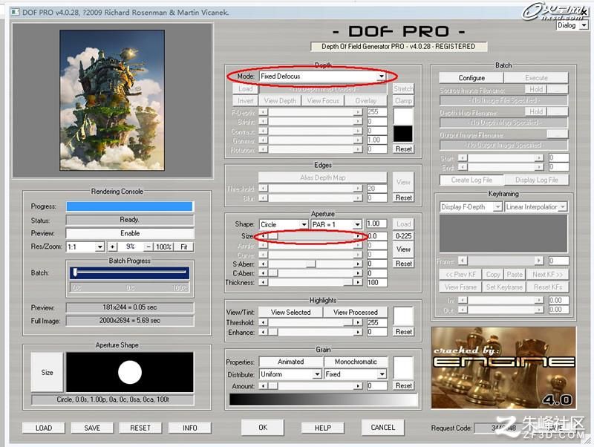Click the Highlights Threshold right arrow
Viewport: 594px width, 447px height.
click(358, 322)
